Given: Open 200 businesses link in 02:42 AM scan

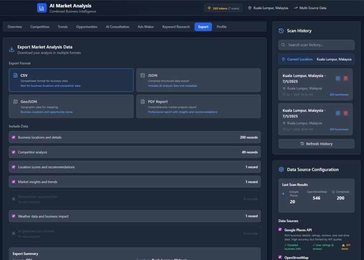Looking at the screenshot, I should 339,94.
